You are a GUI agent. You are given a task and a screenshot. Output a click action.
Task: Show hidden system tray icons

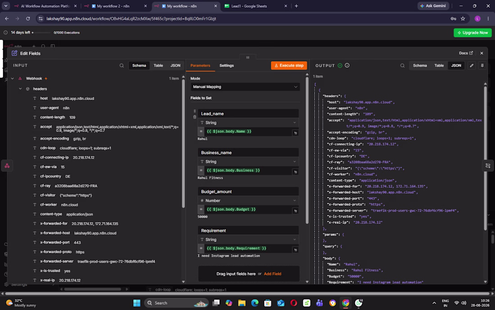coord(434,303)
